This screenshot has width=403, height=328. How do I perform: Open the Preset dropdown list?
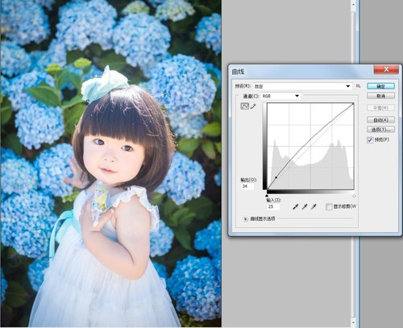(x=303, y=86)
